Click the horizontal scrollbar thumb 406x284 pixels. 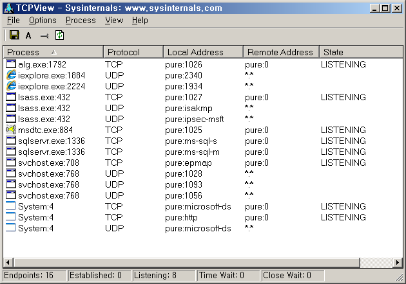[187, 263]
